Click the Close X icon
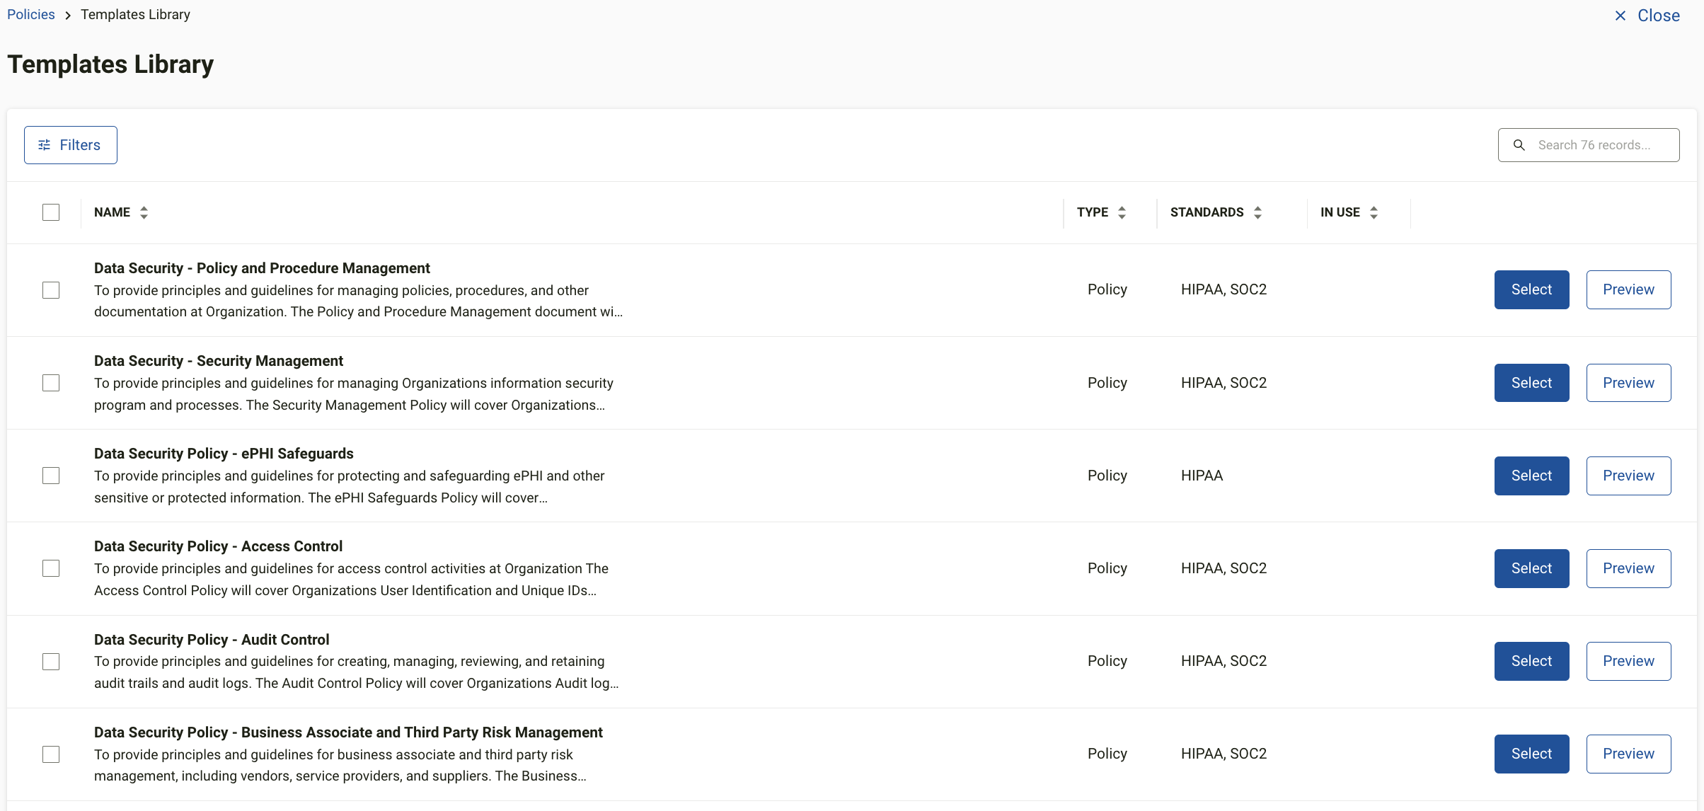This screenshot has width=1704, height=811. click(1620, 16)
